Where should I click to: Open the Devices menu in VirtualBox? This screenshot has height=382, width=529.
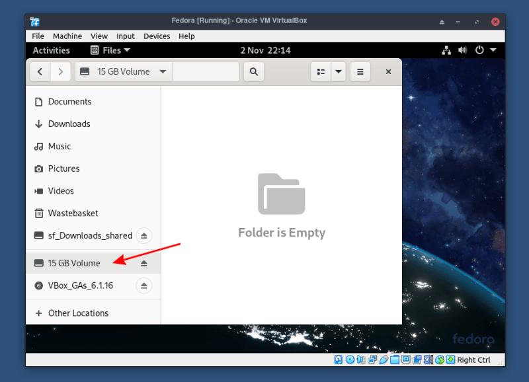point(157,36)
